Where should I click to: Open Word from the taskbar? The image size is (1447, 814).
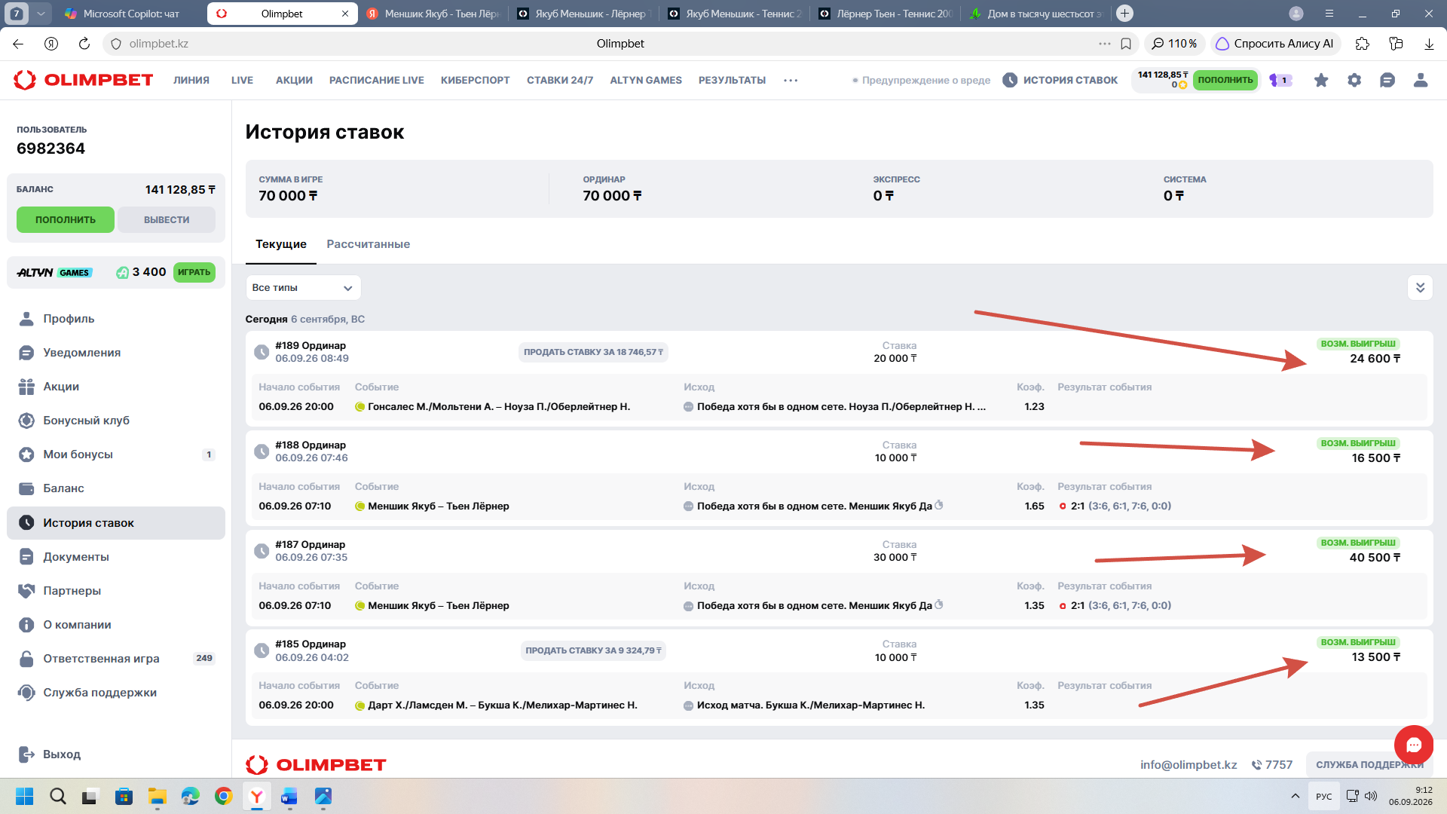(x=290, y=796)
